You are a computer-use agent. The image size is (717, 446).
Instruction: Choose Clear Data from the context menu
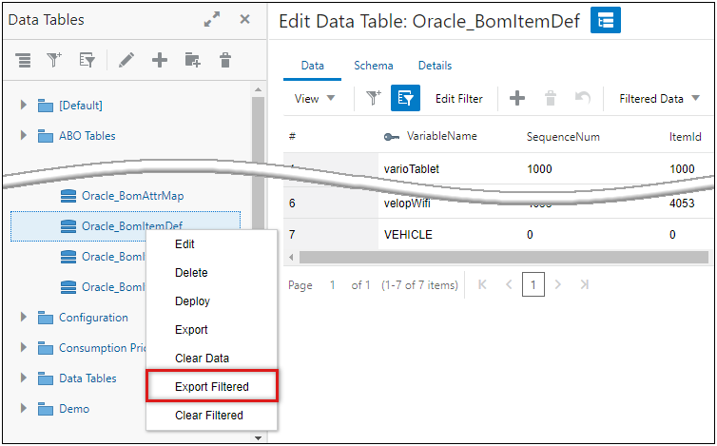pyautogui.click(x=212, y=359)
